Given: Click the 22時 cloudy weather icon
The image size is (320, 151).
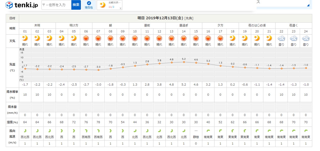Looking at the screenshot, I should coord(281,38).
